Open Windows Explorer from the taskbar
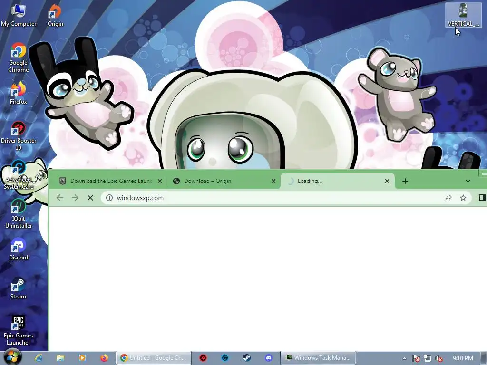This screenshot has height=365, width=487. click(x=60, y=358)
